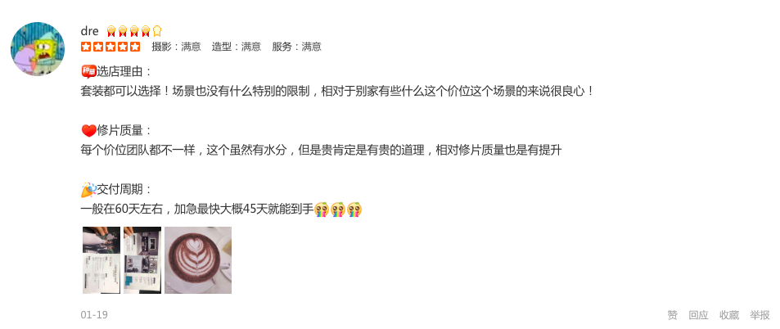The width and height of the screenshot is (780, 329).
Task: Click the last crying emoji
Action: pos(354,210)
